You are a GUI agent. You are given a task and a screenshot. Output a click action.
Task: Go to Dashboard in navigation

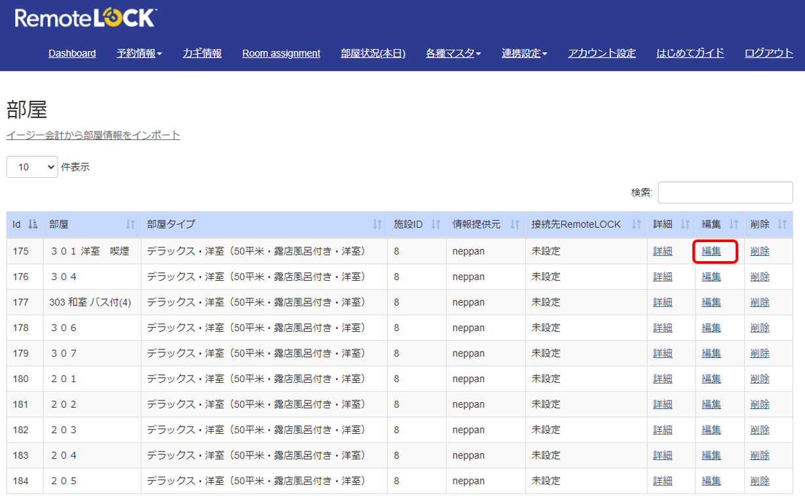(72, 53)
